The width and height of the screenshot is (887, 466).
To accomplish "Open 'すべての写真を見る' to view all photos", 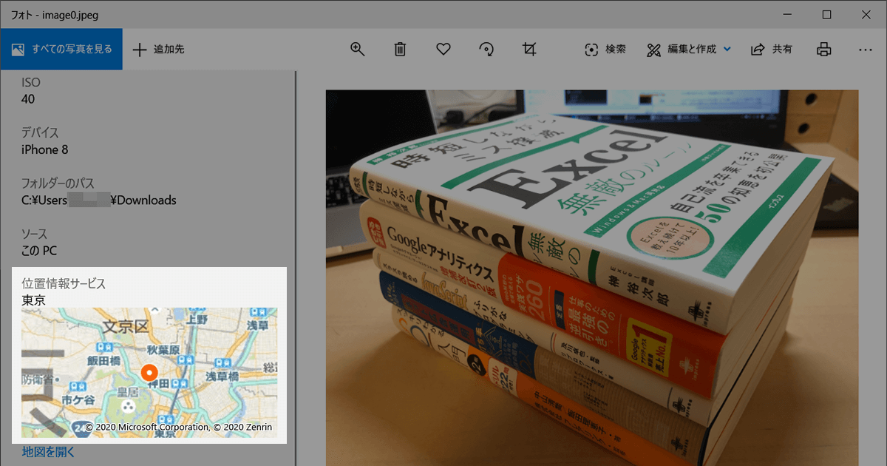I will click(61, 50).
